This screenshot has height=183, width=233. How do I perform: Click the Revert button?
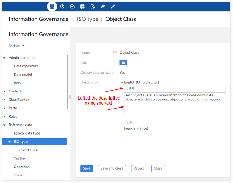pyautogui.click(x=139, y=168)
